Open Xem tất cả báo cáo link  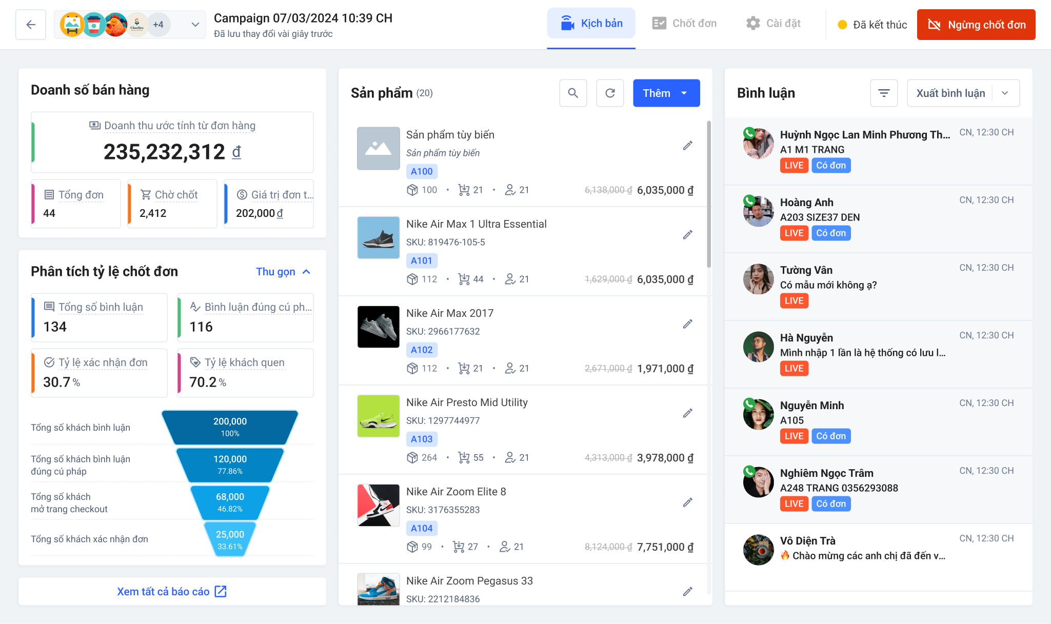[172, 591]
